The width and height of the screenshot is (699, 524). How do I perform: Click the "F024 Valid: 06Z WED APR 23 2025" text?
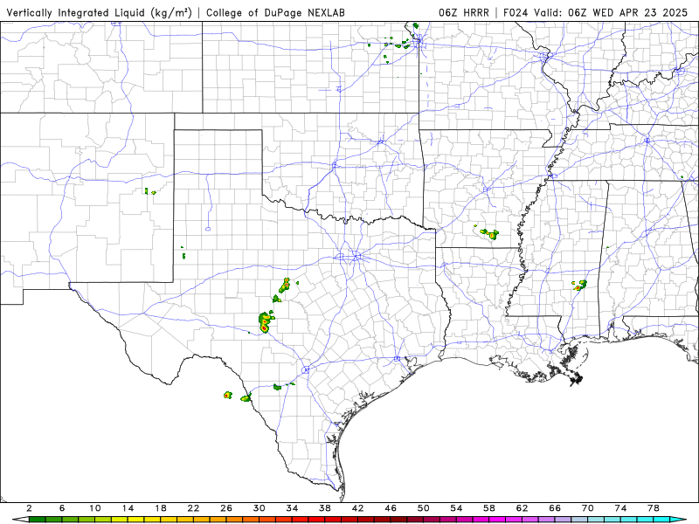pos(596,12)
